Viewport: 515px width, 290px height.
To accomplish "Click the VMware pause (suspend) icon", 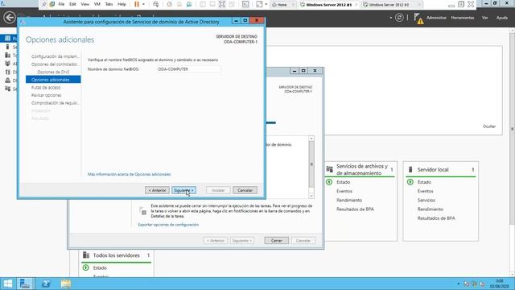I will coord(137,4).
